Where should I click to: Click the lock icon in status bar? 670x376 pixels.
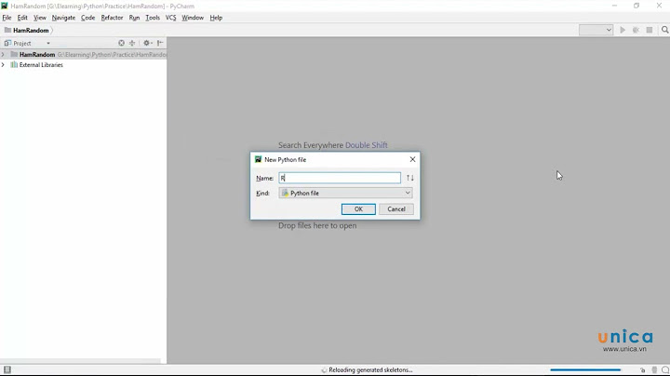click(x=642, y=370)
